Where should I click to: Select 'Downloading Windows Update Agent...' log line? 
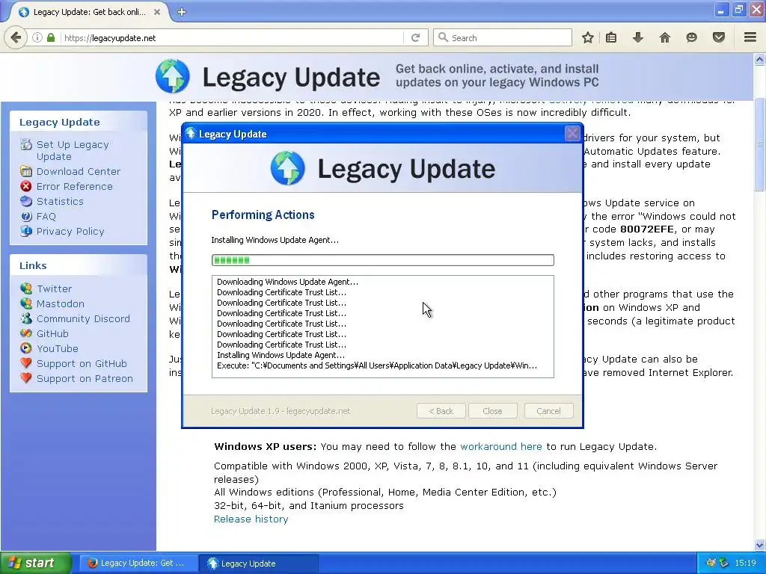coord(287,282)
